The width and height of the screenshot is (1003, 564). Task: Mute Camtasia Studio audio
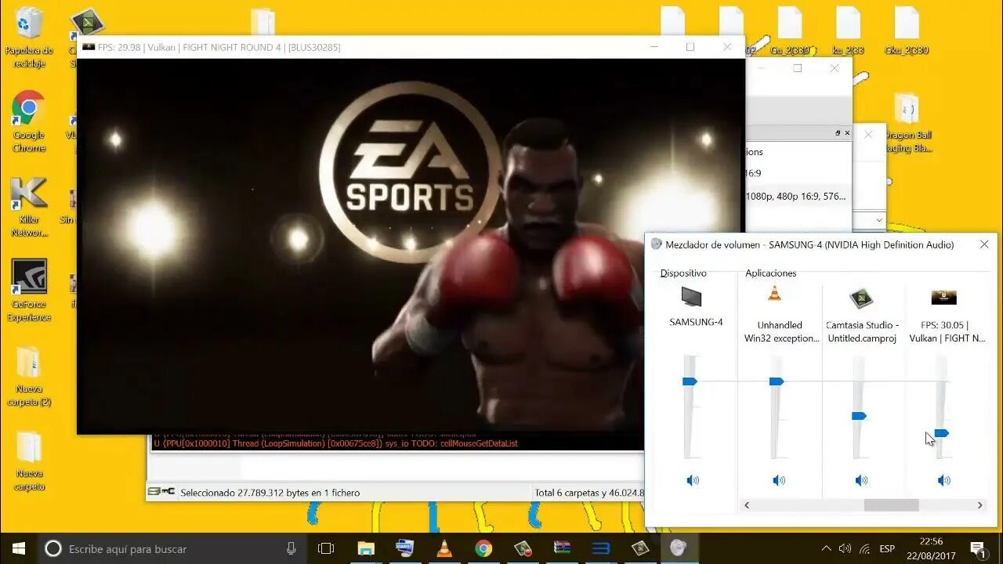(x=861, y=480)
